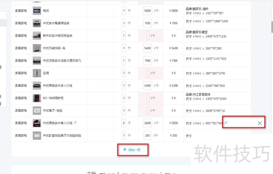Open the 中式风装饰品-鸟 thumbnail

(37, 48)
